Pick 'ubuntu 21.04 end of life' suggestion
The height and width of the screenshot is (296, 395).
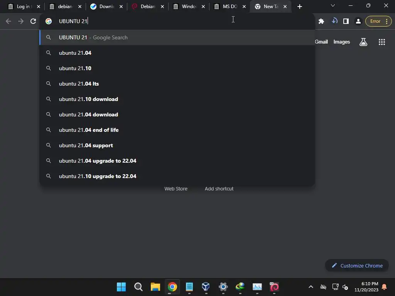(x=177, y=130)
